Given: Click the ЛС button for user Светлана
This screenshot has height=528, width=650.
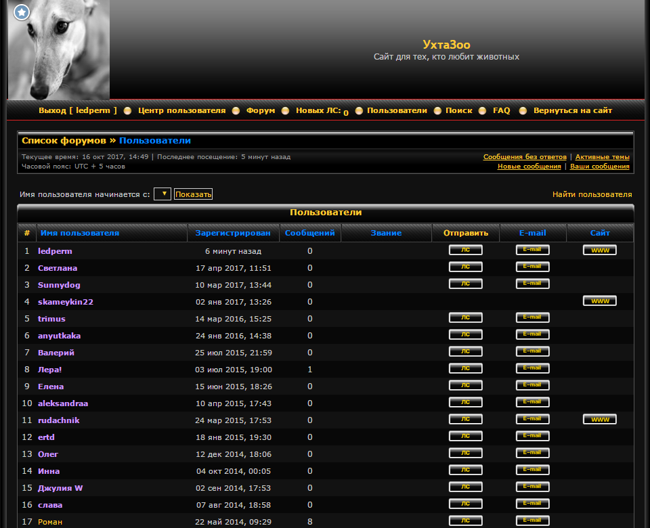Looking at the screenshot, I should coord(465,267).
